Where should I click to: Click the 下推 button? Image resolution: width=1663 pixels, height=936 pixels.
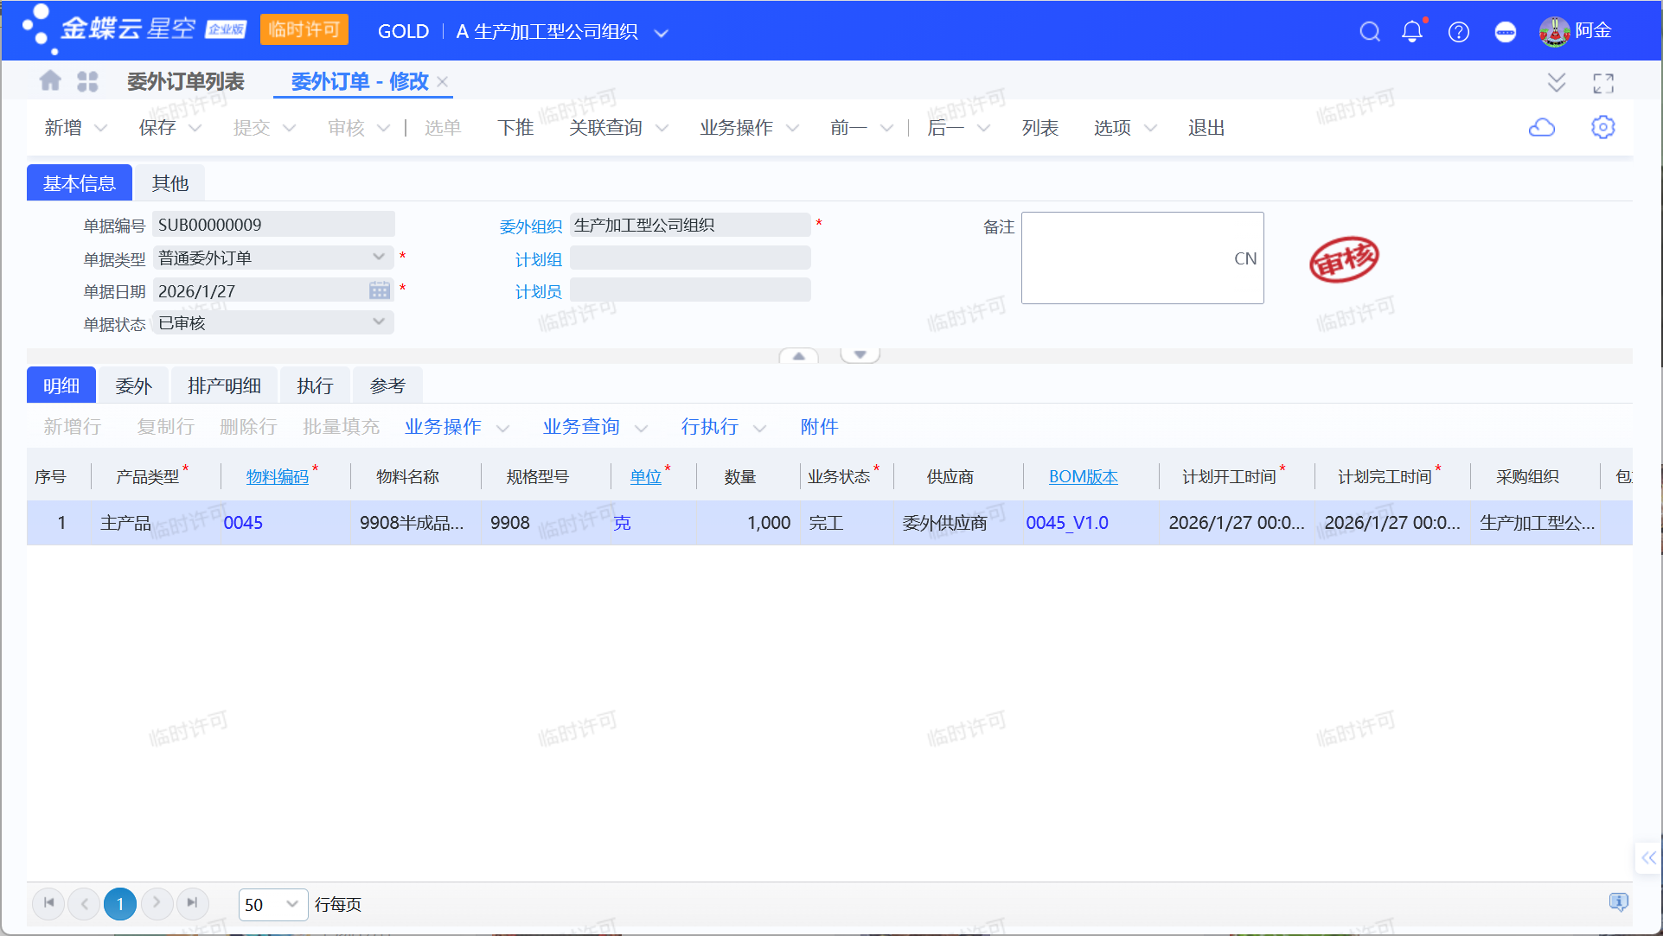coord(515,128)
